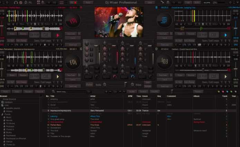
Task: Click deck B's jog wheel with blue logo
Action: [164, 20]
